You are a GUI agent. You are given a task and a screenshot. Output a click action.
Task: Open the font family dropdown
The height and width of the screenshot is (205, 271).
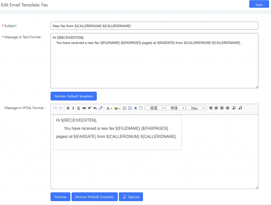(176, 108)
